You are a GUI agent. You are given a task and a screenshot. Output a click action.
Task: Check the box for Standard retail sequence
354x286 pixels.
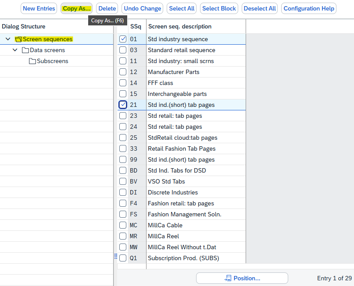[123, 50]
